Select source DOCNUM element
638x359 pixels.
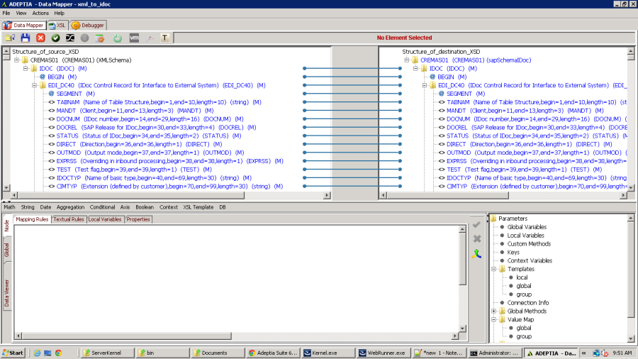pos(146,119)
